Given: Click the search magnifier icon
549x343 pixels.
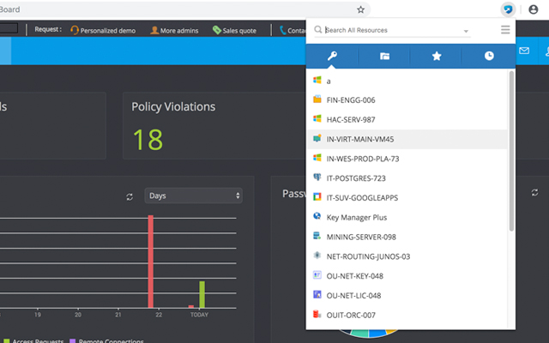Looking at the screenshot, I should [318, 30].
